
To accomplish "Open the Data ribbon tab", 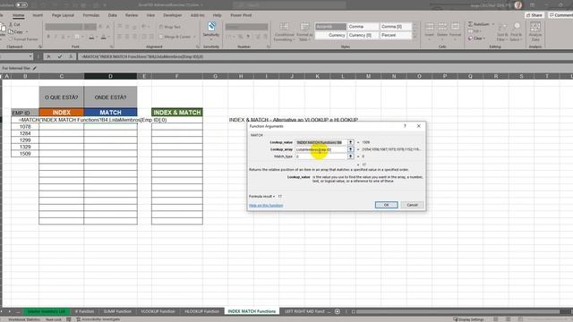I will (113, 15).
